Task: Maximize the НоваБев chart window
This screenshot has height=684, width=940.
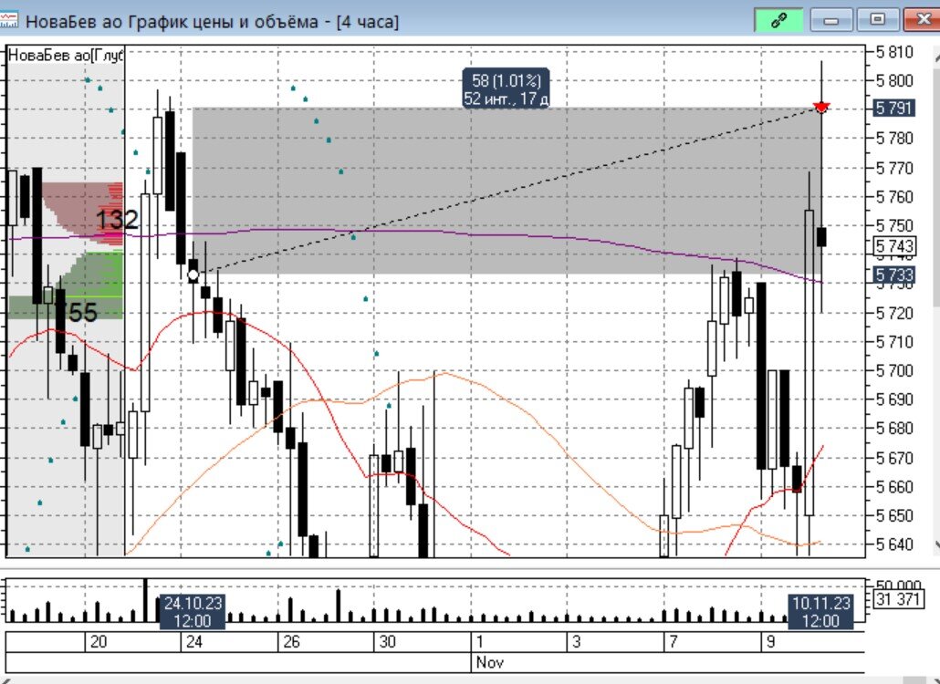Action: 877,21
